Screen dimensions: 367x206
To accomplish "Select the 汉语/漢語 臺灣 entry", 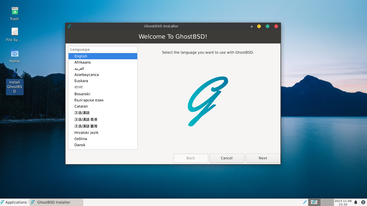I will click(x=103, y=126).
